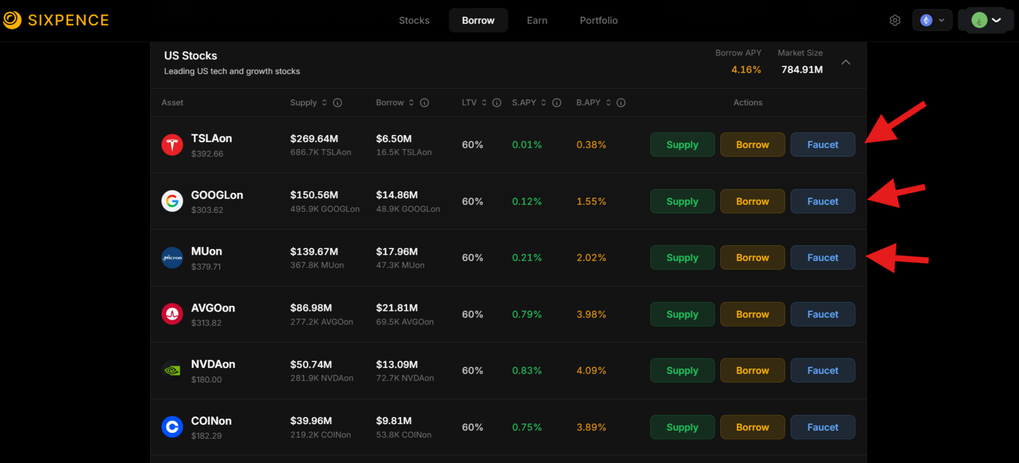Open the settings gear icon

(x=895, y=20)
